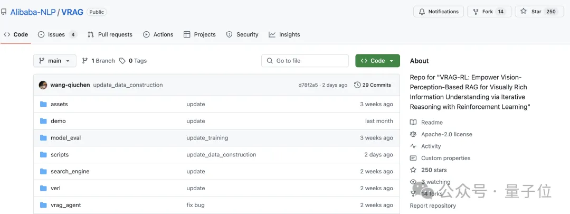Viewport: 570px width, 214px height.
Task: Expand the main branch dropdown
Action: point(55,61)
